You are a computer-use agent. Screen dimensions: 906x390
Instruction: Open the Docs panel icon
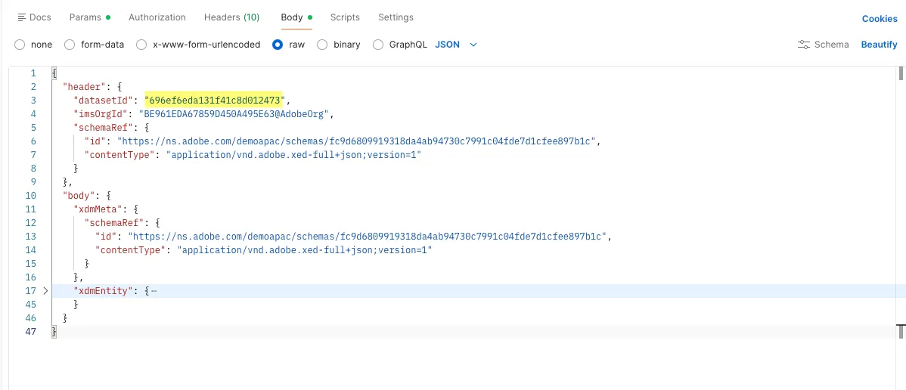[22, 17]
